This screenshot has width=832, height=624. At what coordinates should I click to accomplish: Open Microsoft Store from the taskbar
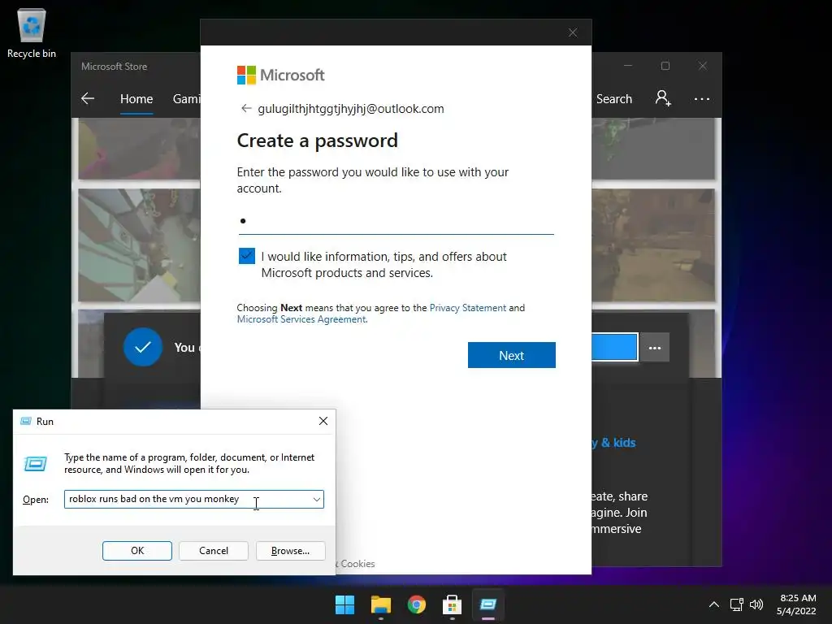[x=452, y=604]
